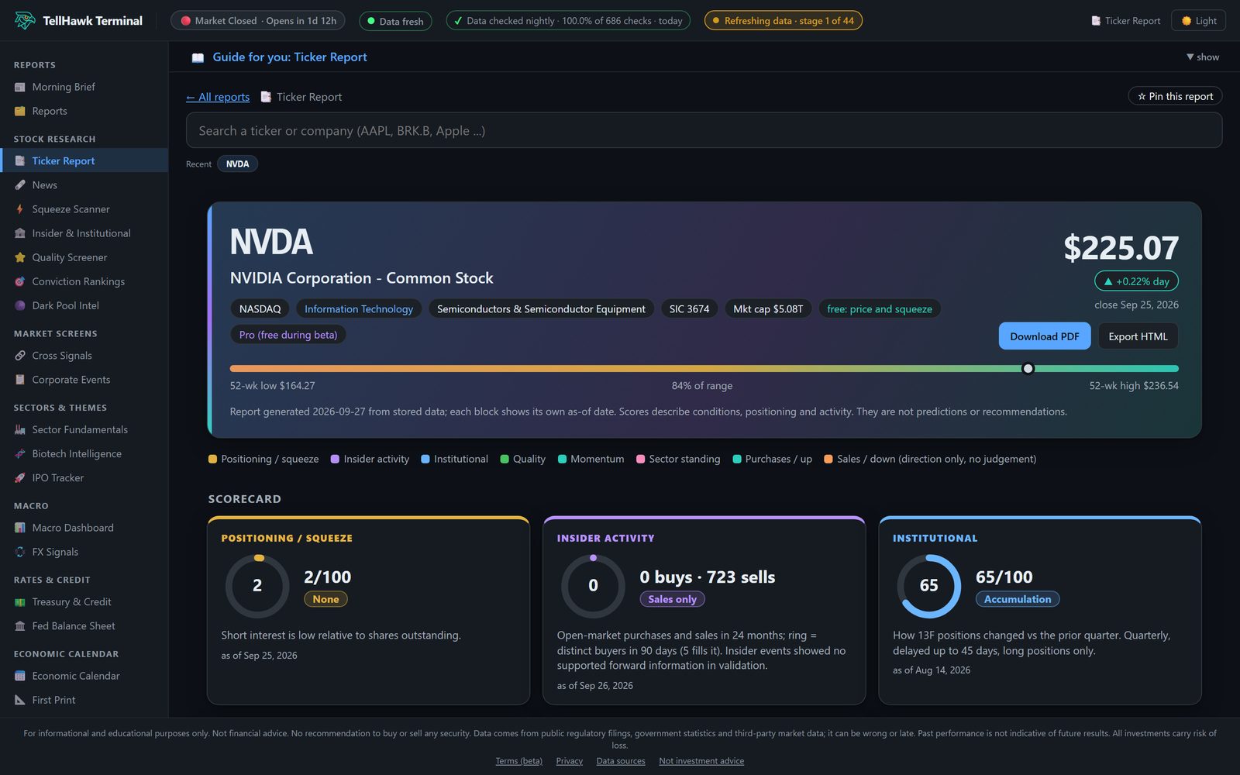The height and width of the screenshot is (775, 1240).
Task: Click the Ticker Report sidebar icon
Action: 20,160
